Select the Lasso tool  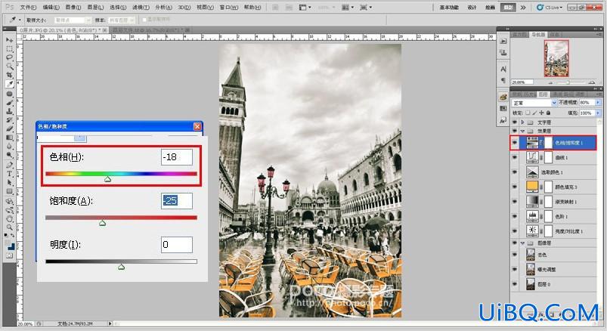(x=9, y=57)
